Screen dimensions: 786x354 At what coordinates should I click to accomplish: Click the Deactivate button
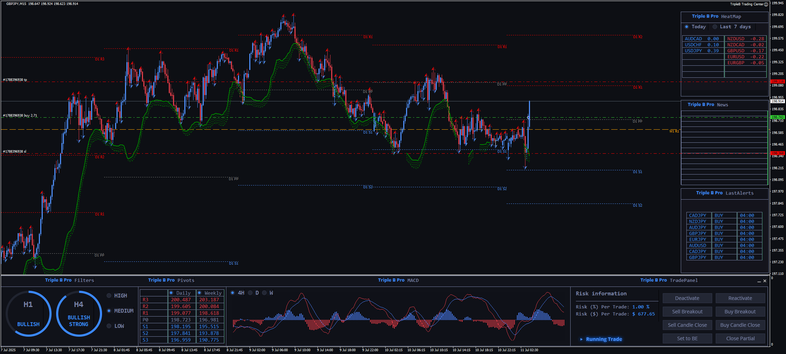click(687, 298)
